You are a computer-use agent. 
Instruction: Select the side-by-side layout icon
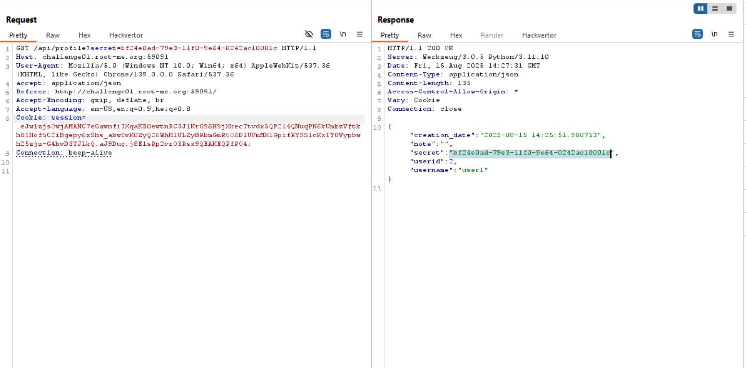pos(700,8)
